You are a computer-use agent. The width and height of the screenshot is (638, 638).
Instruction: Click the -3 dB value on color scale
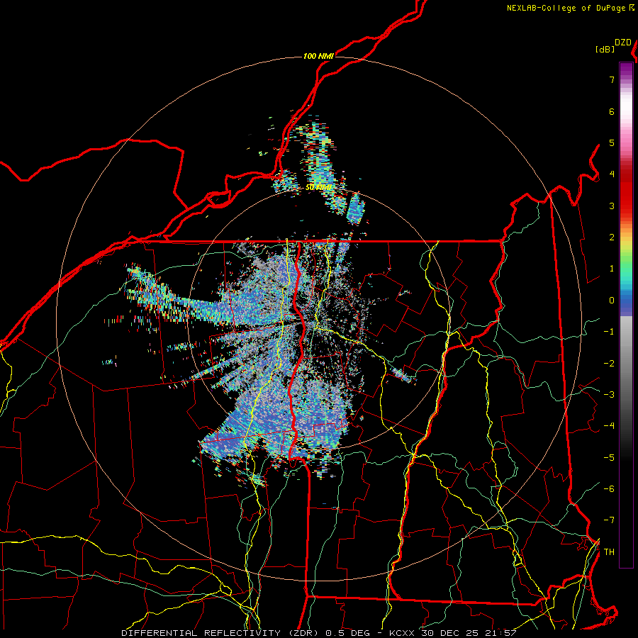tap(609, 395)
